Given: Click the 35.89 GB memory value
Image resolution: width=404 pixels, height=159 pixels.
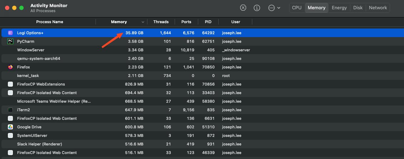Looking at the screenshot, I should pyautogui.click(x=135, y=33).
